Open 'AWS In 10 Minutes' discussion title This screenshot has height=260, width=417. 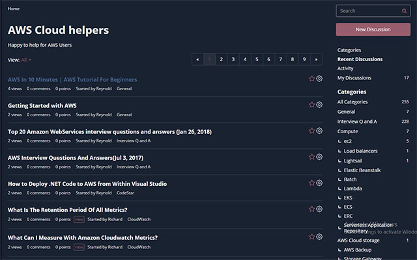[72, 79]
